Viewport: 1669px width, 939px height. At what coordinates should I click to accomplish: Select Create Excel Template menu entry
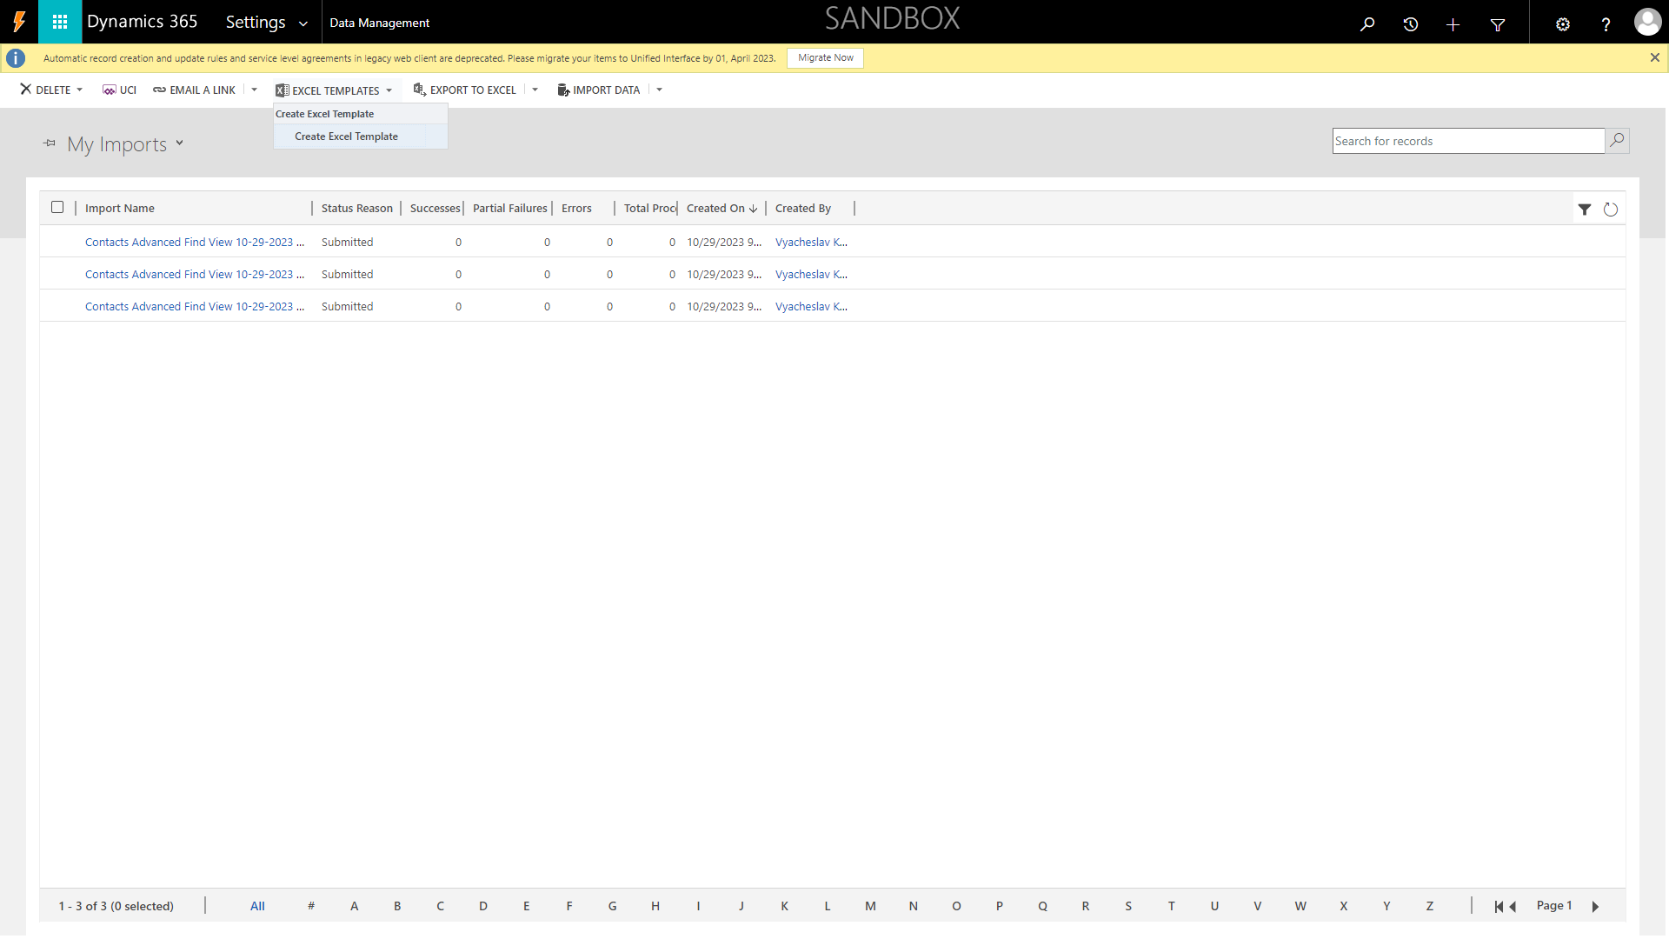point(360,137)
